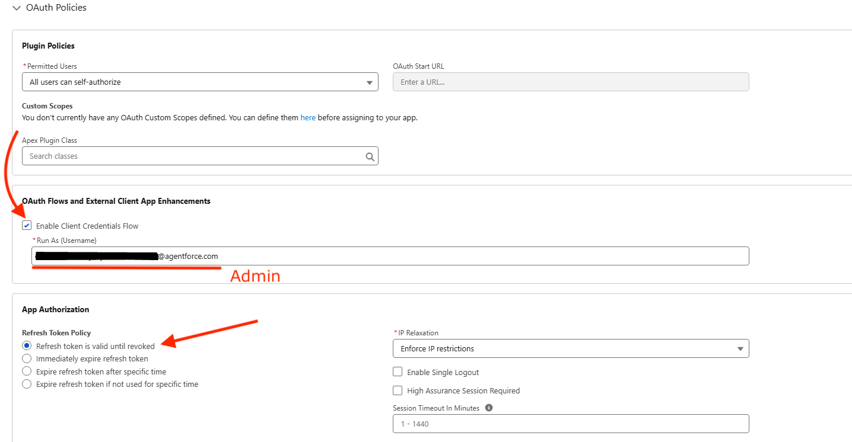Choose Expire refresh token if not used
852x442 pixels.
(x=27, y=384)
